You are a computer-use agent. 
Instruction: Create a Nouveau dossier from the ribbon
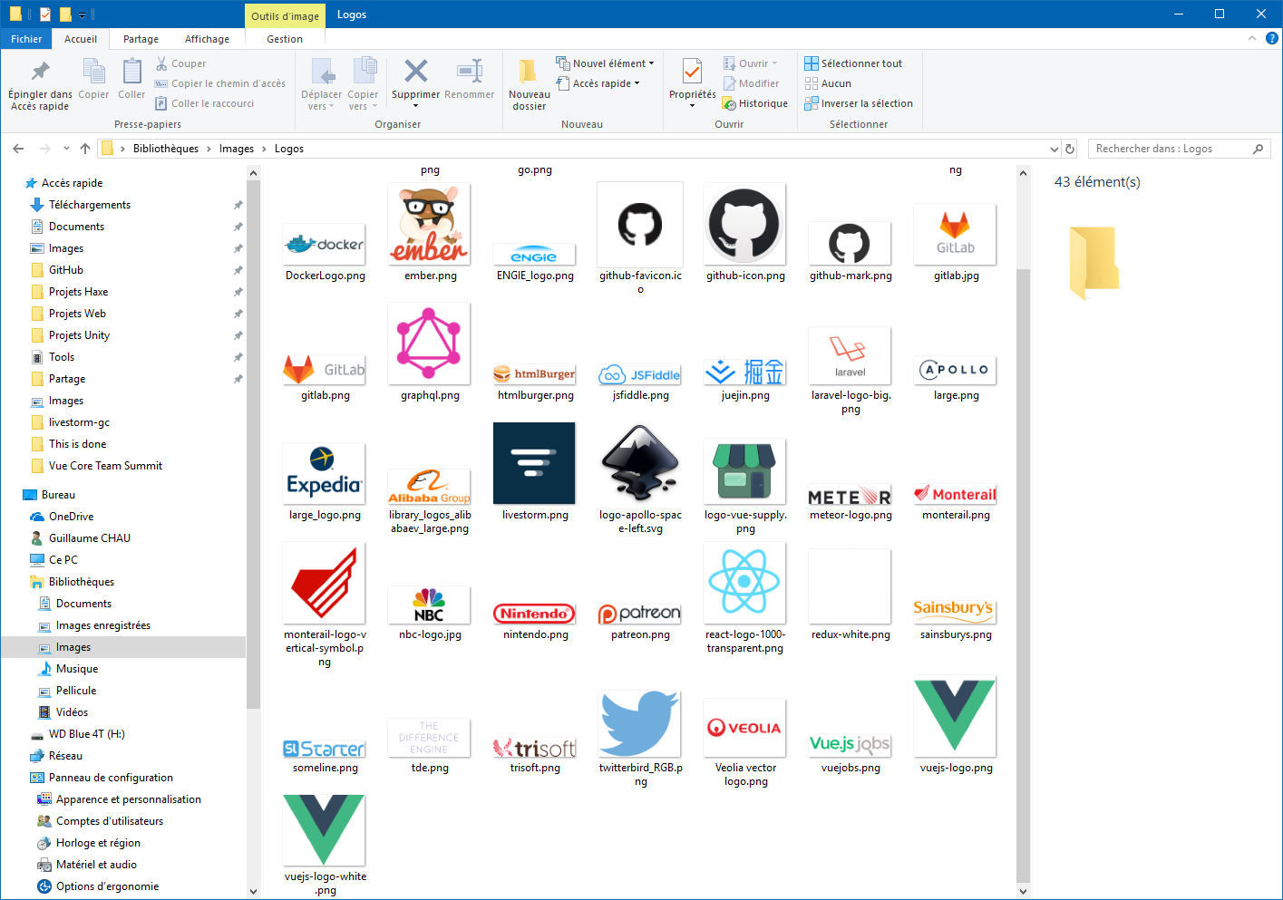[529, 84]
